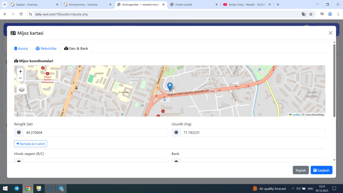The height and width of the screenshot is (193, 343).
Task: Focus the Uzunlik (lng) input field
Action: point(253,132)
